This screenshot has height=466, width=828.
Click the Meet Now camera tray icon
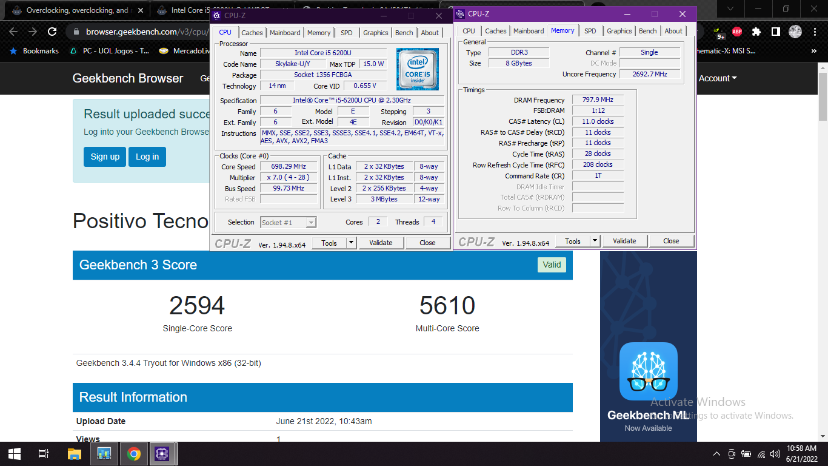click(732, 454)
